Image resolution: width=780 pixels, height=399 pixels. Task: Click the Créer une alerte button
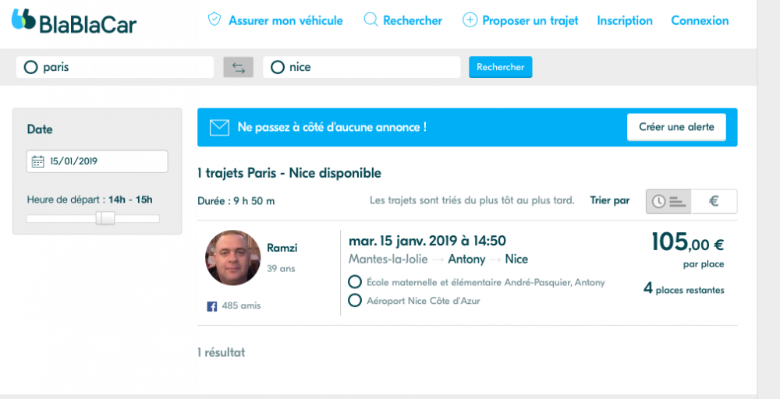(676, 127)
